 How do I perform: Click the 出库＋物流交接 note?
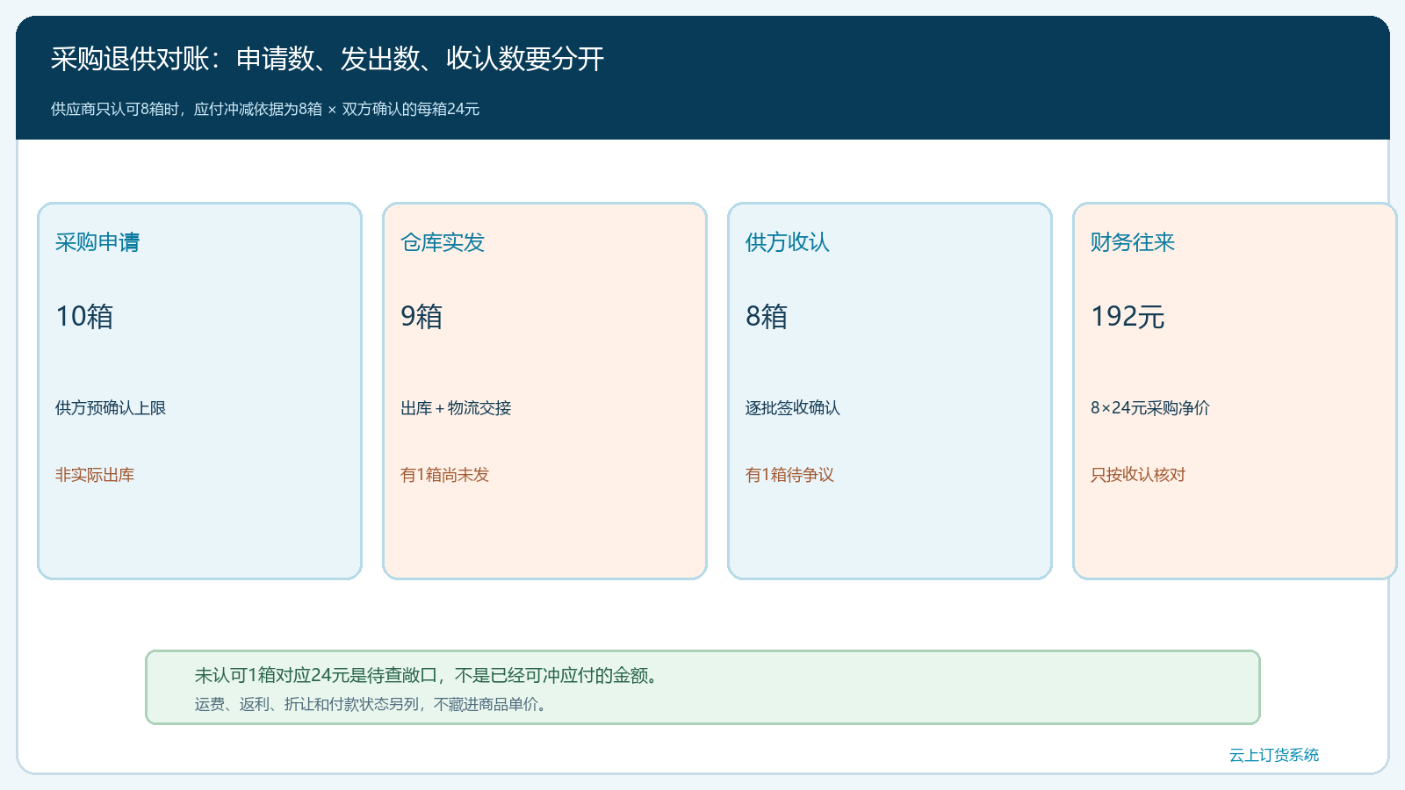click(456, 408)
